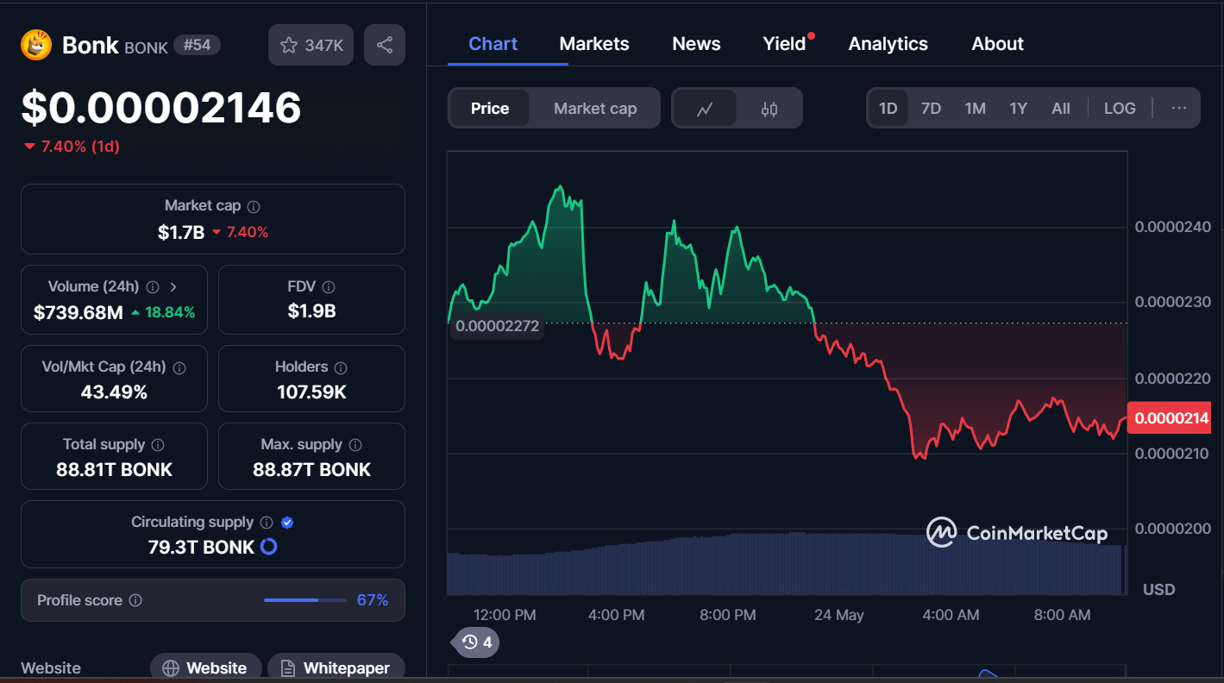
Task: Set chart range to 7D
Action: pos(931,109)
